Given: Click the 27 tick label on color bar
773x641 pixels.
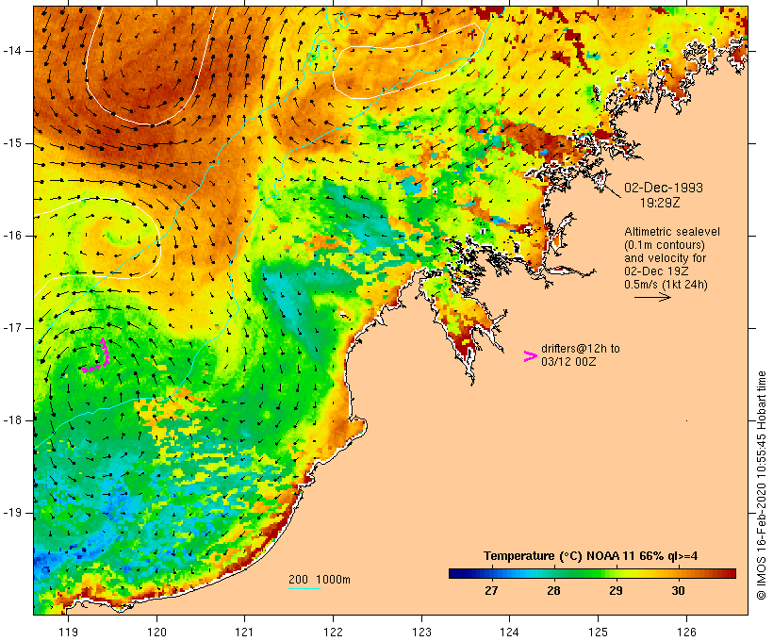Looking at the screenshot, I should click(x=491, y=591).
